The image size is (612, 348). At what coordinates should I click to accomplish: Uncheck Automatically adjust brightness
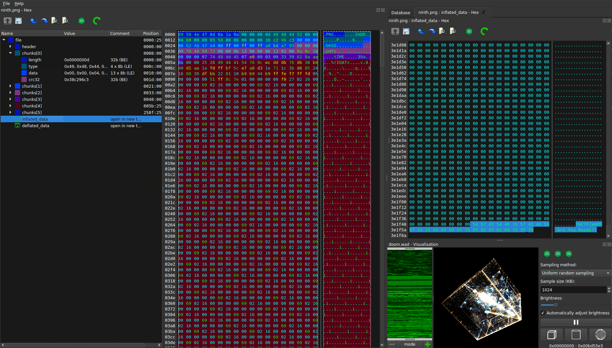pyautogui.click(x=543, y=313)
